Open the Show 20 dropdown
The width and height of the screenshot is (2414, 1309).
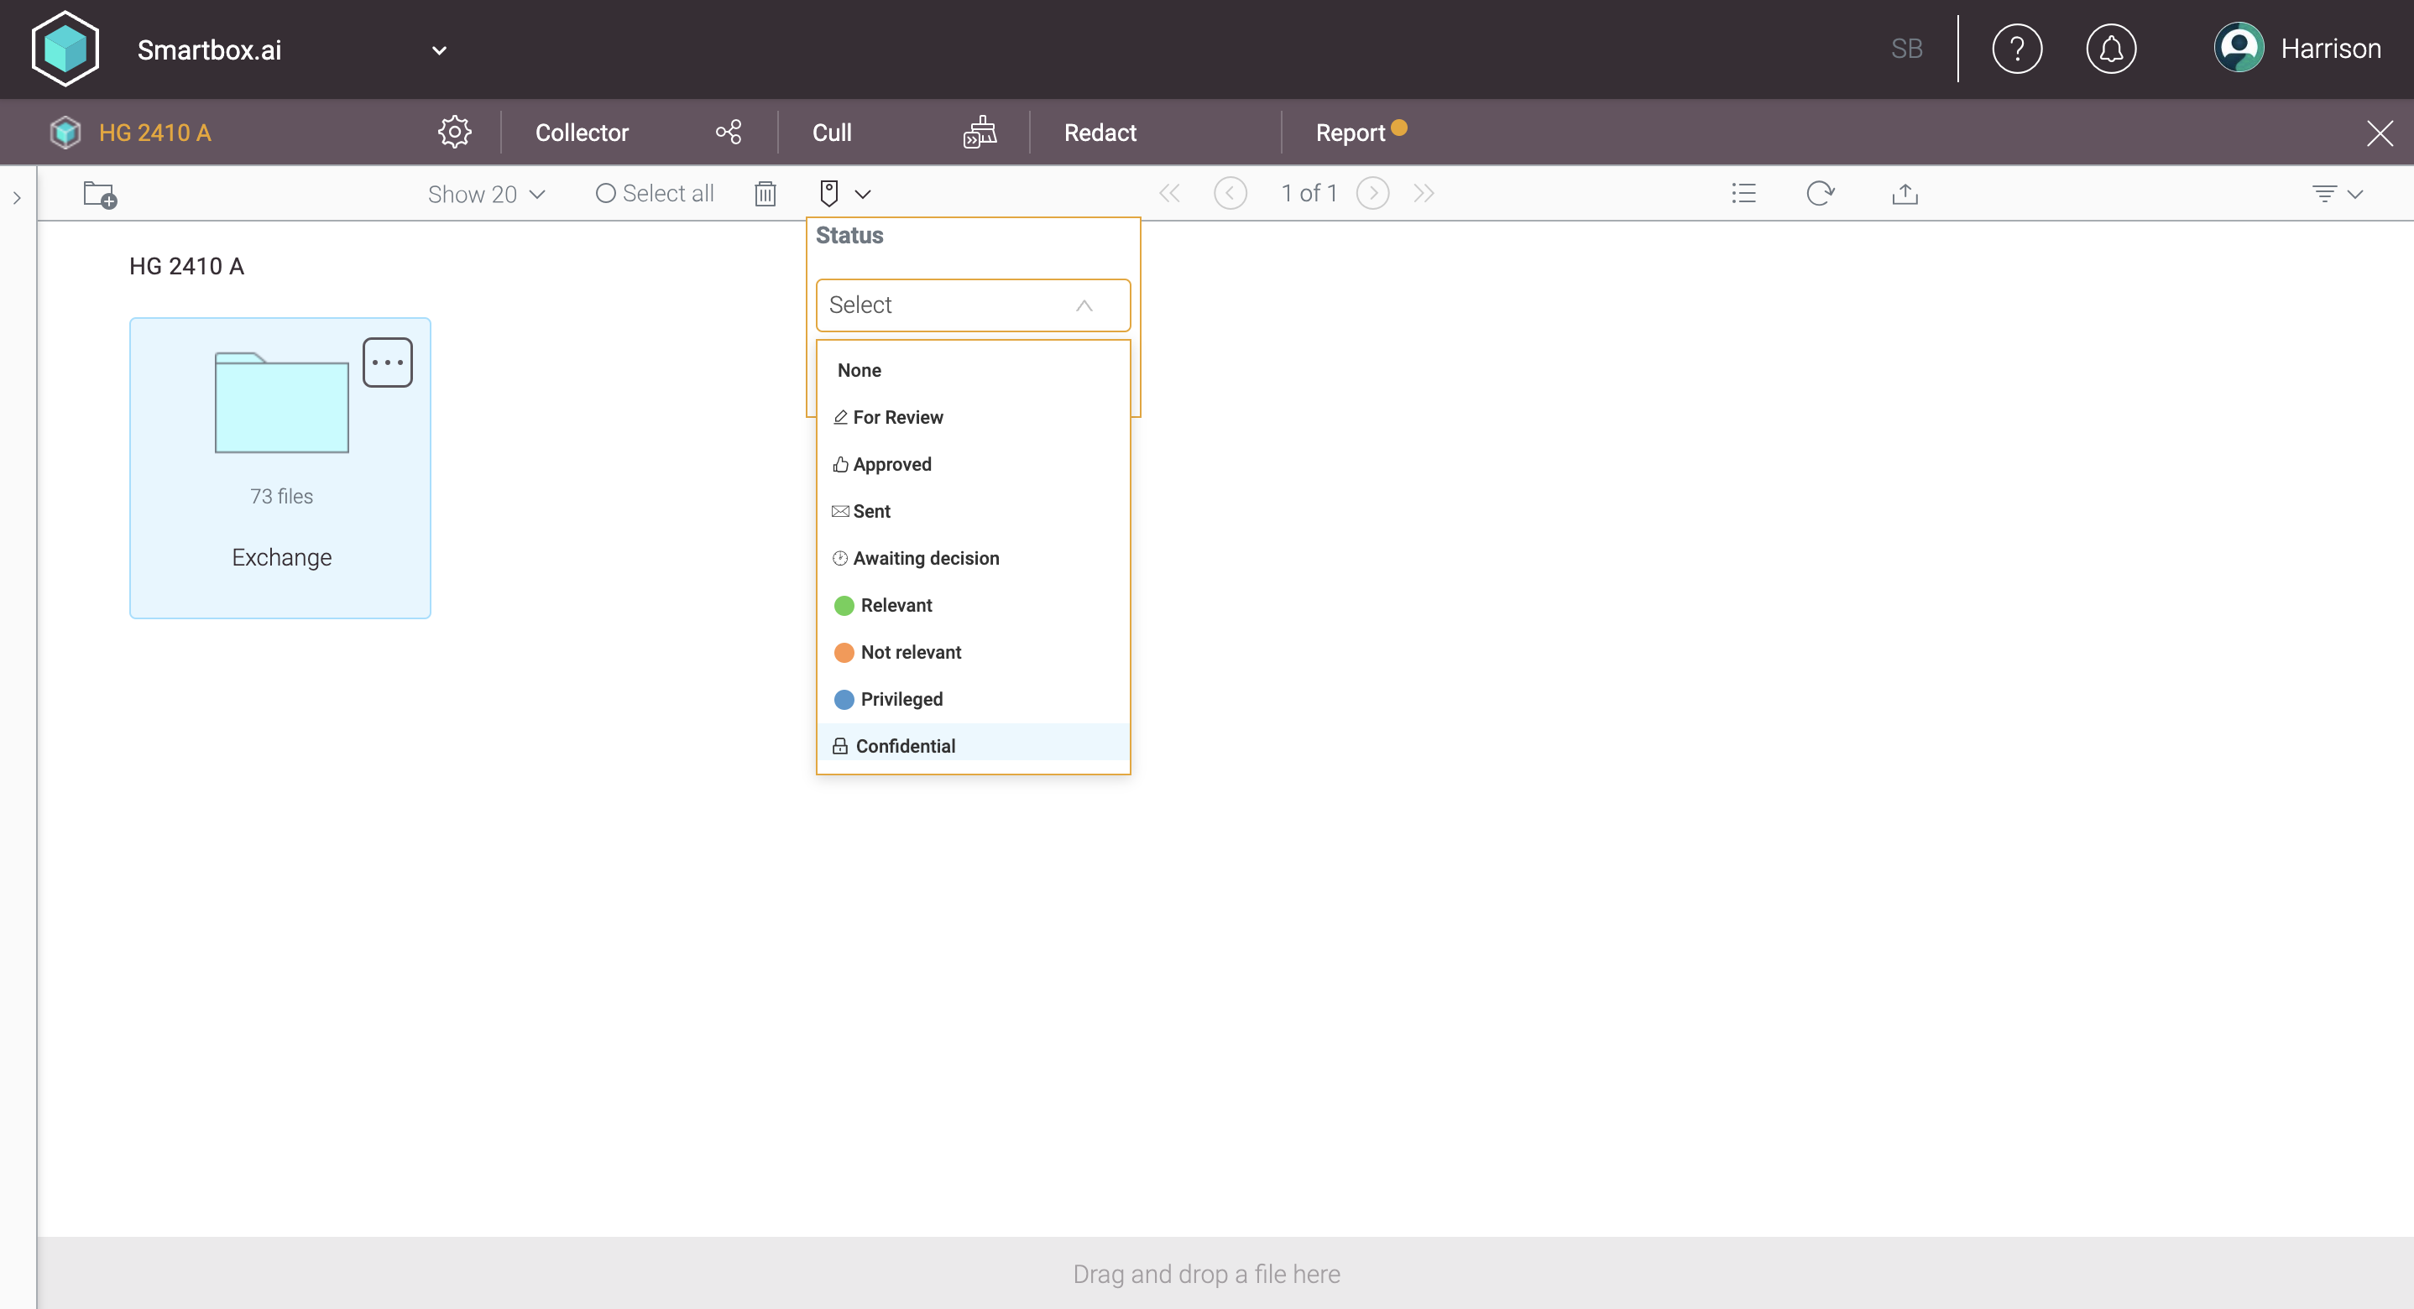pyautogui.click(x=485, y=194)
